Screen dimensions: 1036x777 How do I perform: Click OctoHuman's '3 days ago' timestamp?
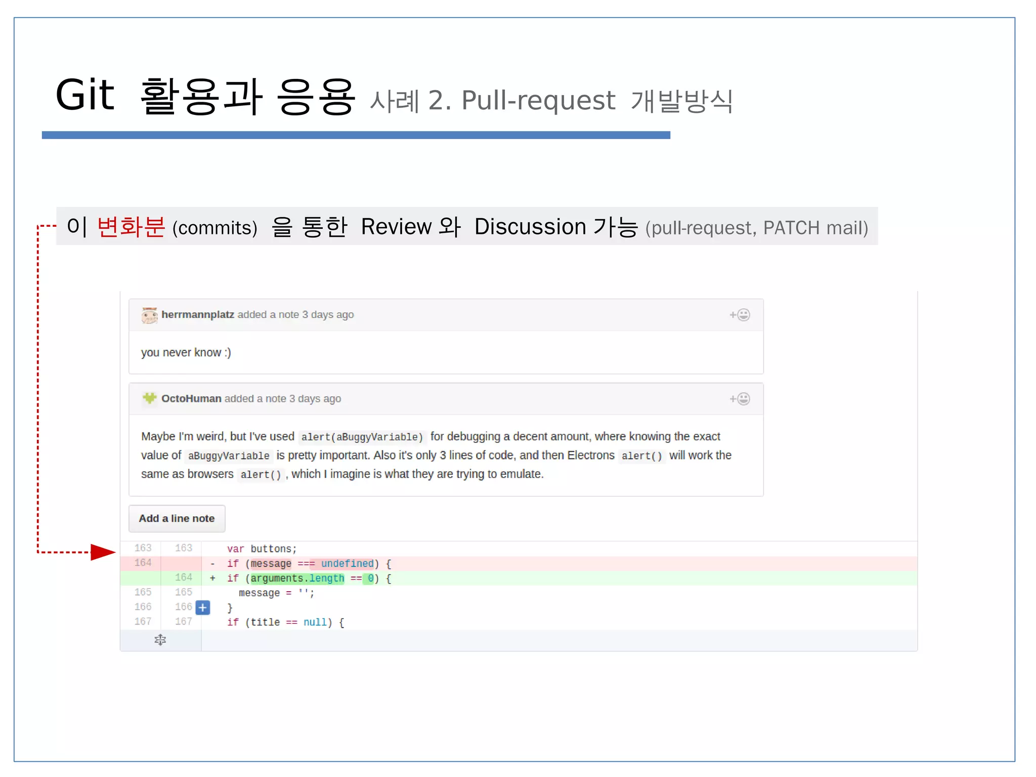[315, 398]
